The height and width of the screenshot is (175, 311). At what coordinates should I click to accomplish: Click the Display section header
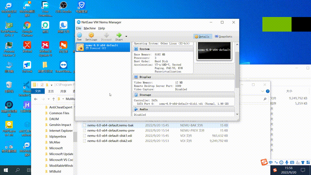pos(183,77)
